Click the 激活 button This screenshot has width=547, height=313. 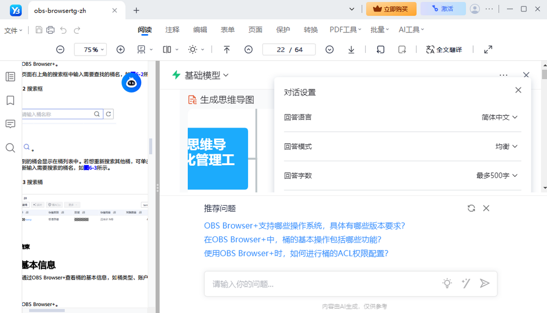coord(443,9)
